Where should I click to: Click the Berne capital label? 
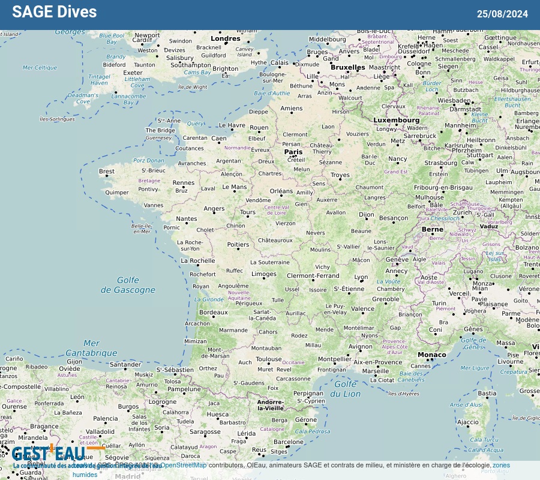tap(432, 229)
